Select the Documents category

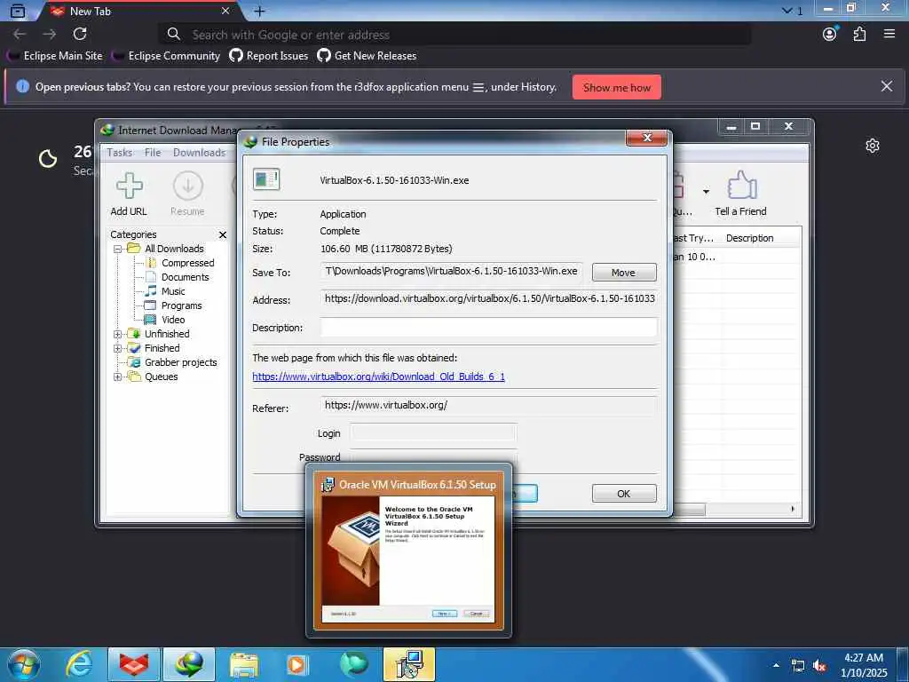pyautogui.click(x=185, y=277)
